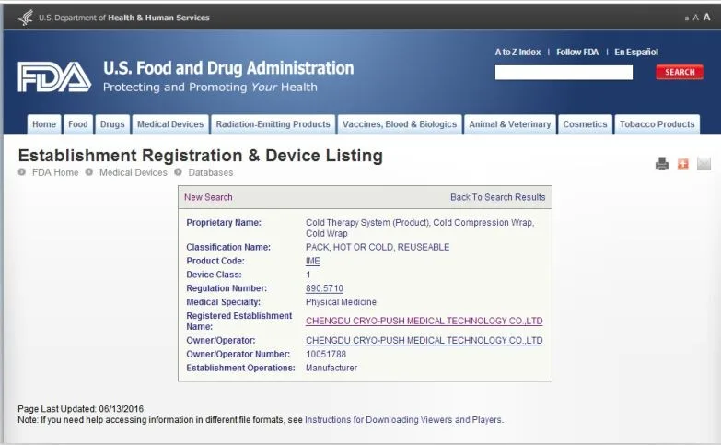The image size is (721, 445).
Task: Click 'PACK, HOT OR COLD, REUSEABLE' text
Action: pyautogui.click(x=378, y=247)
